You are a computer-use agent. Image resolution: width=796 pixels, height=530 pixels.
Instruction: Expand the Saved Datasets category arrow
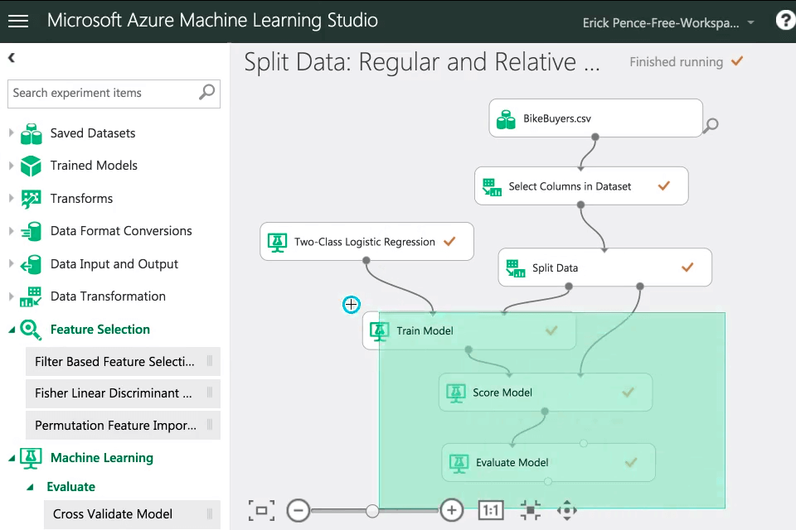coord(11,132)
